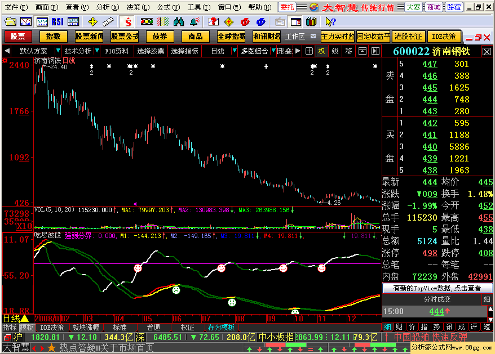
Task: Click the 存为模板 link
Action: tap(221, 328)
